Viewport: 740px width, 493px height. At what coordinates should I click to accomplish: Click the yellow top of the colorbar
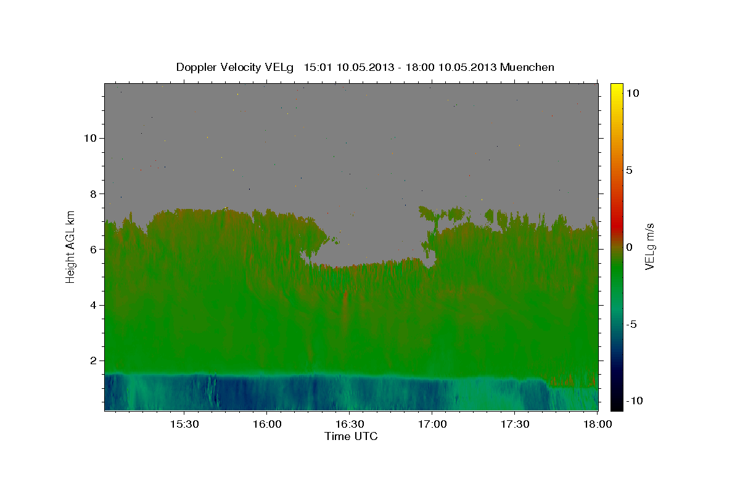[x=616, y=89]
